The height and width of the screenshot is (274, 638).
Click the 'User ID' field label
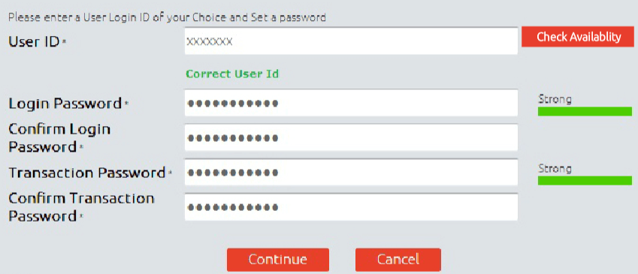pos(34,41)
